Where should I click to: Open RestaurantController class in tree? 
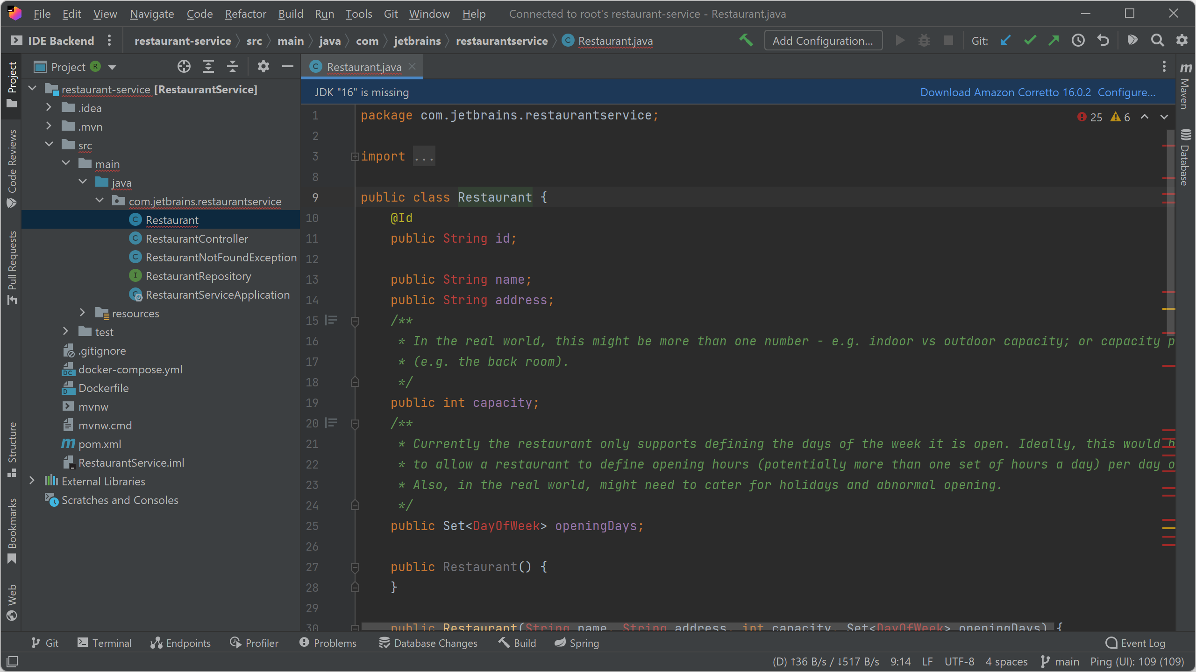197,238
